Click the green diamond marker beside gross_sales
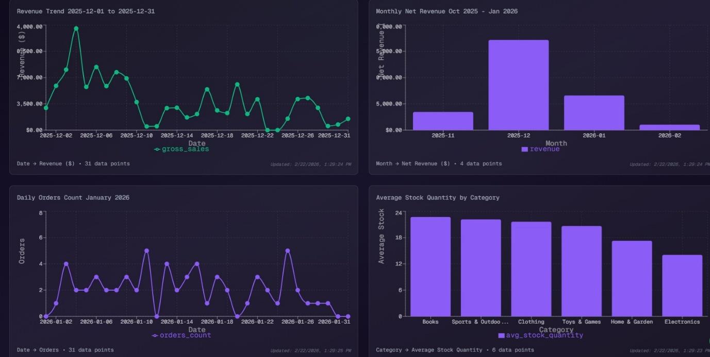The image size is (710, 357). 158,148
